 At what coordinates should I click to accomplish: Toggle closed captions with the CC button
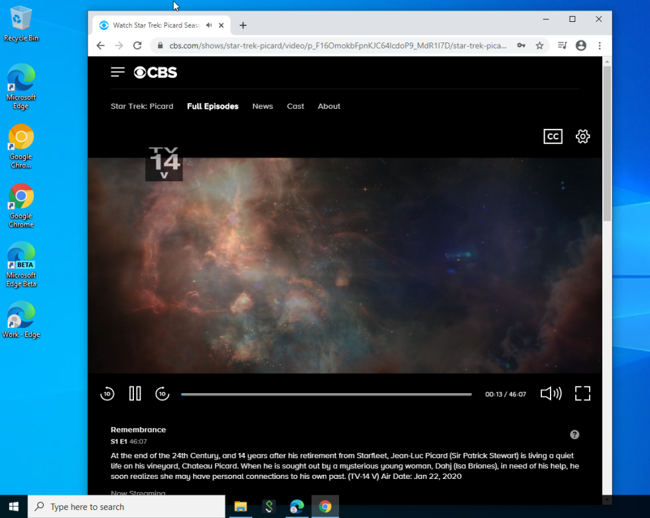point(552,136)
